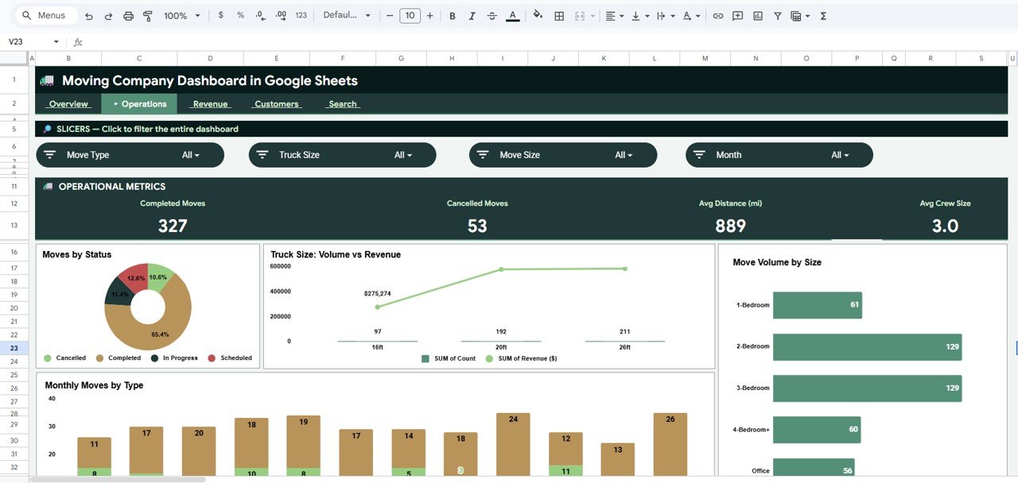Click the Merge cells icon
The width and height of the screenshot is (1018, 483).
(579, 16)
